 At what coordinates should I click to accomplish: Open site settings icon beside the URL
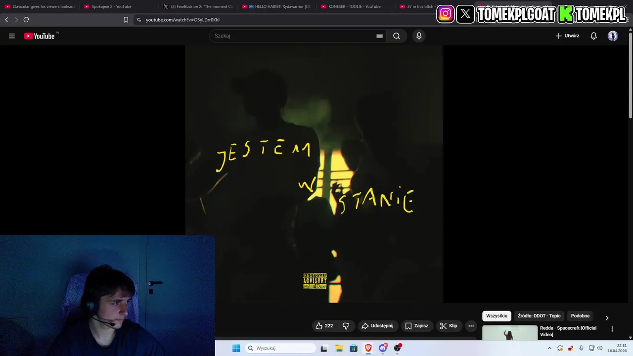[138, 20]
